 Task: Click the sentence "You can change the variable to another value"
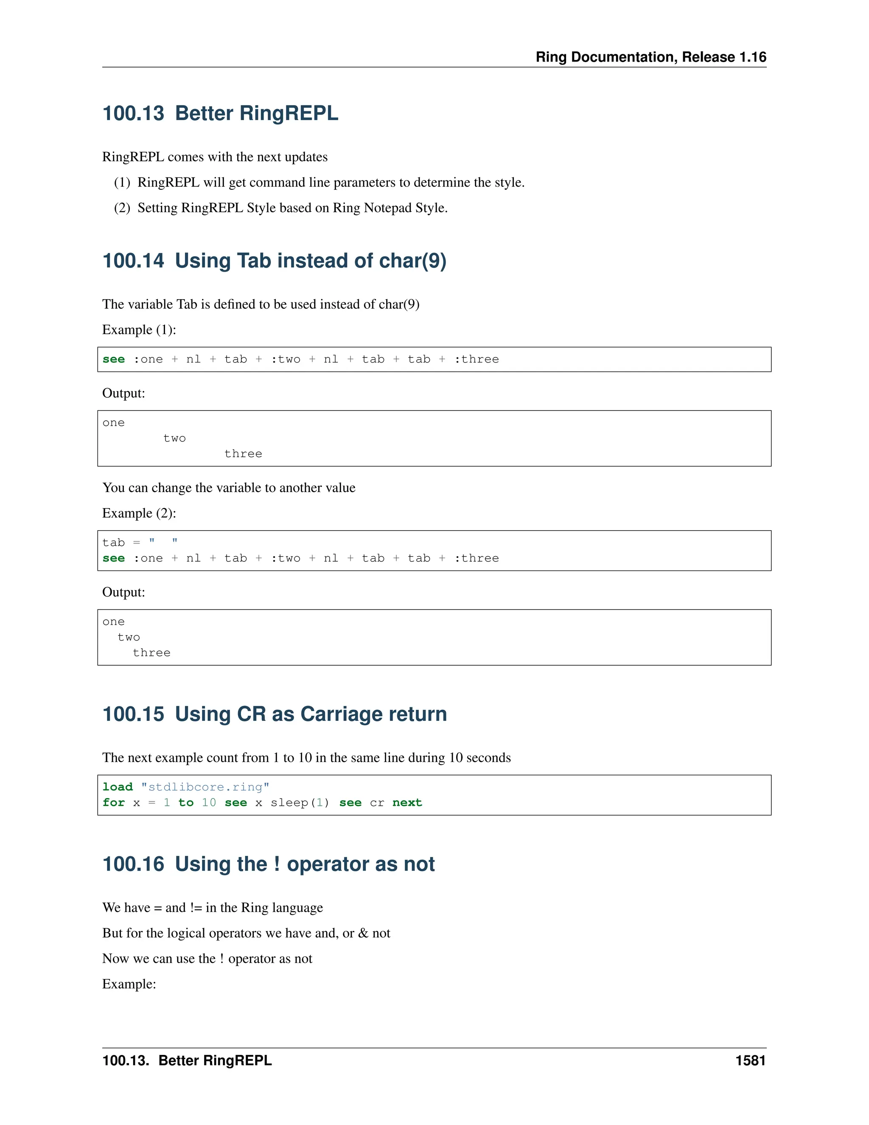pyautogui.click(x=229, y=488)
